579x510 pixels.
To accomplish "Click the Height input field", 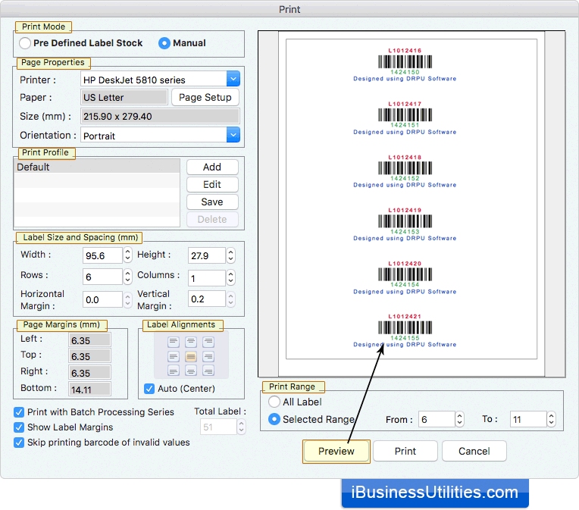I will tap(206, 255).
